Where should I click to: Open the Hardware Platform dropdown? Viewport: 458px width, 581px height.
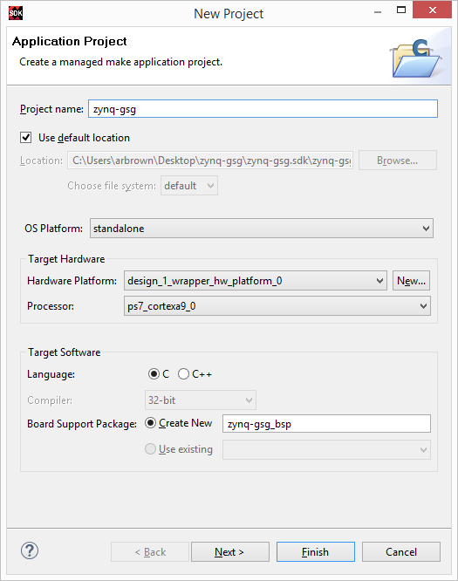[x=256, y=281]
